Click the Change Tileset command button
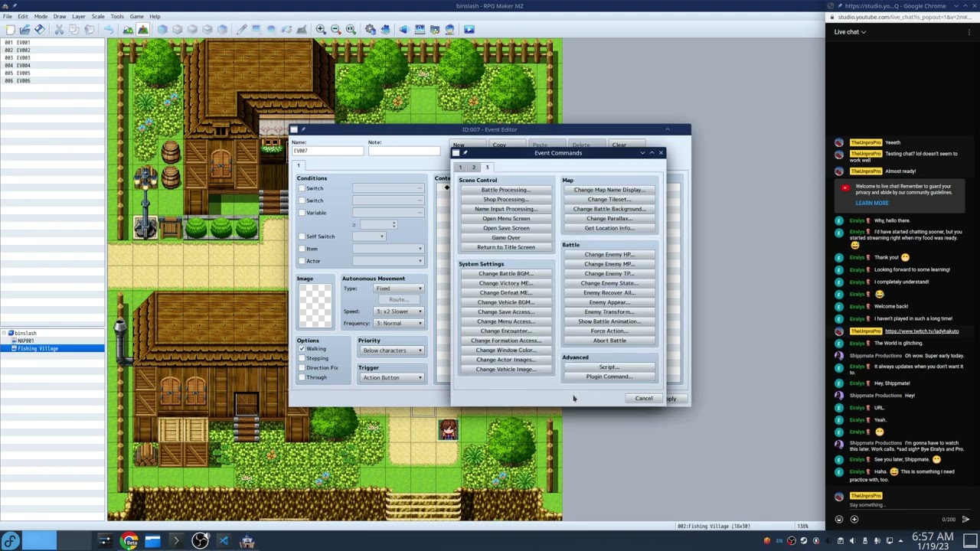The image size is (980, 551). click(609, 199)
